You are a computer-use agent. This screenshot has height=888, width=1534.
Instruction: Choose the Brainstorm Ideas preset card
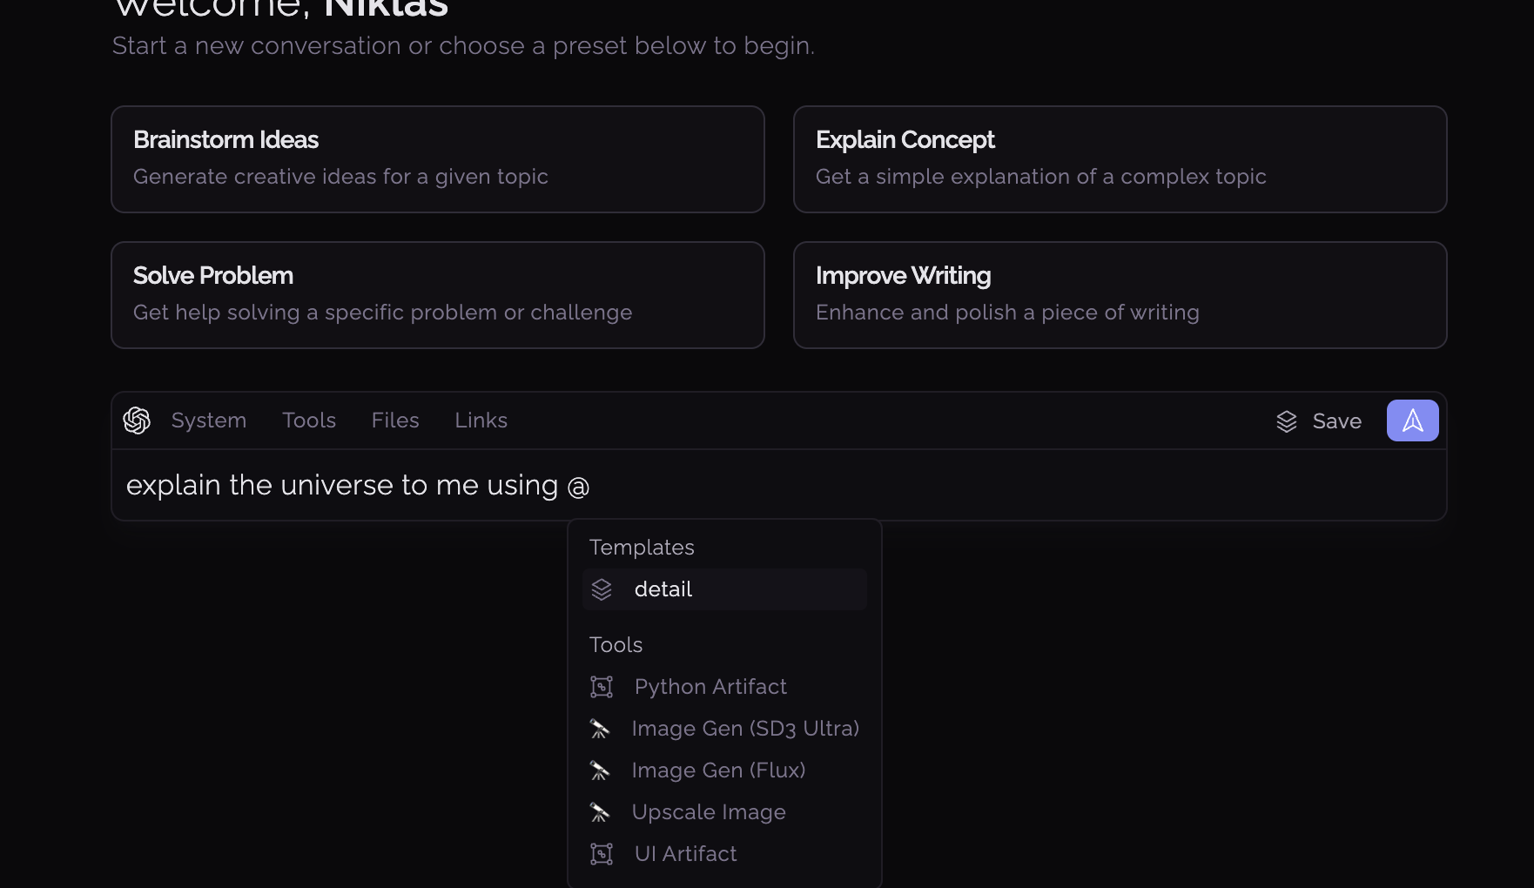pos(438,159)
